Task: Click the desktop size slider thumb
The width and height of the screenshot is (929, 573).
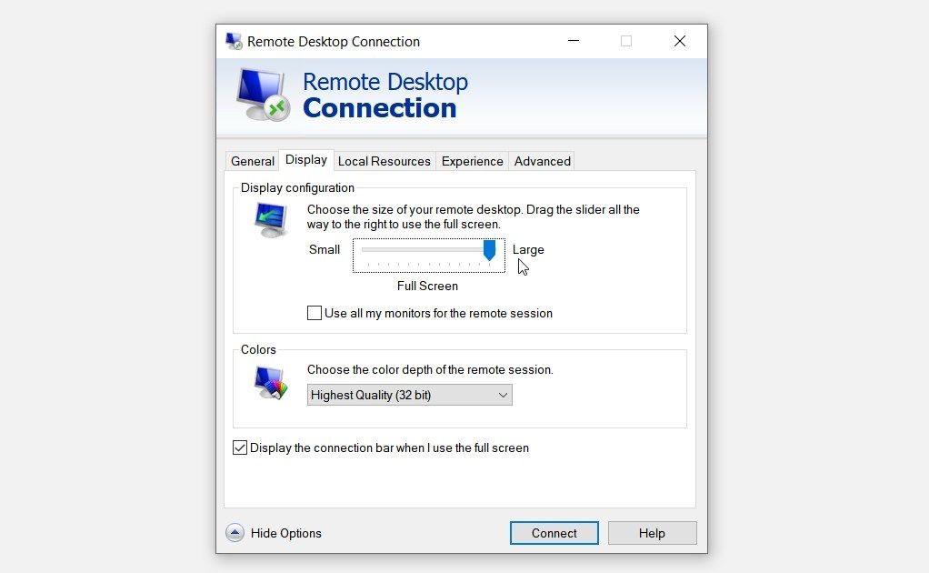Action: coord(489,250)
